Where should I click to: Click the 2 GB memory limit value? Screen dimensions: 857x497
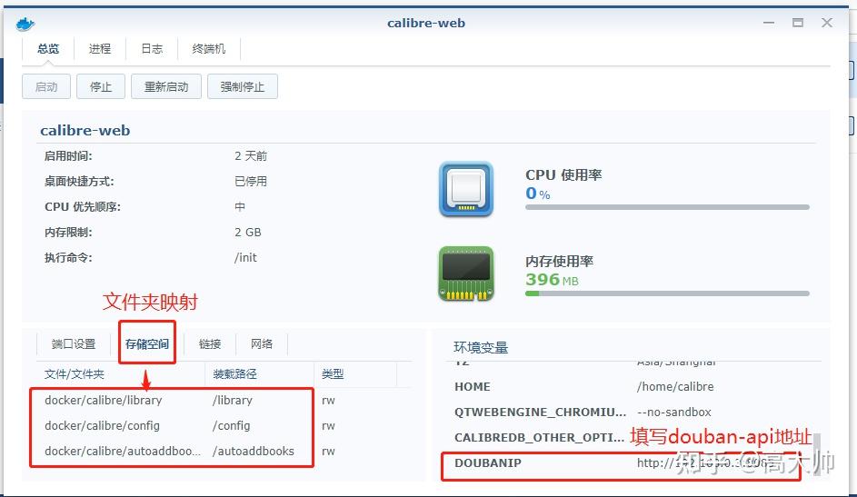click(248, 232)
